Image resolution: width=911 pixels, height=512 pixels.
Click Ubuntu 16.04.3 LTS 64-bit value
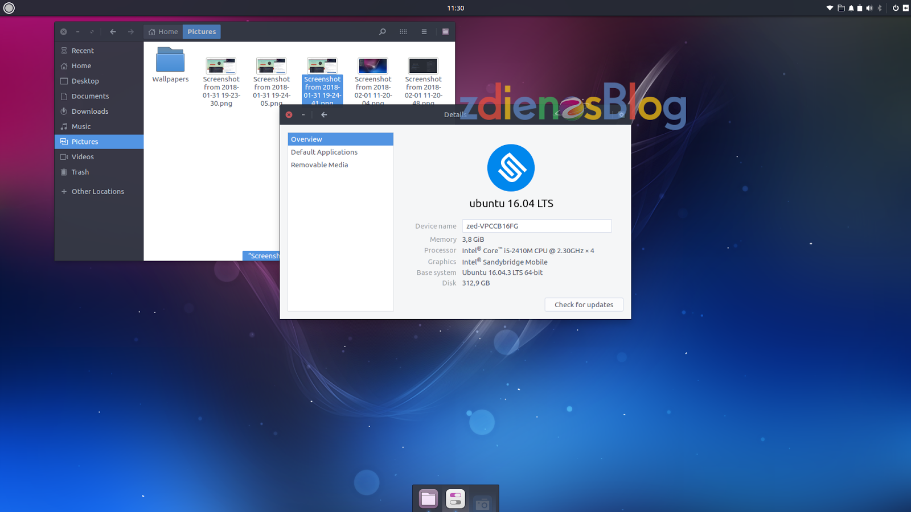(502, 272)
